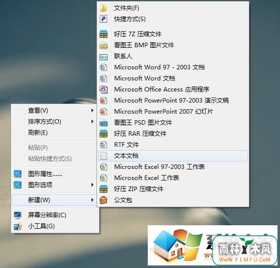Image resolution: width=280 pixels, height=268 pixels.
Task: Click the graphics icon beside 图形属性
Action: pos(18,174)
